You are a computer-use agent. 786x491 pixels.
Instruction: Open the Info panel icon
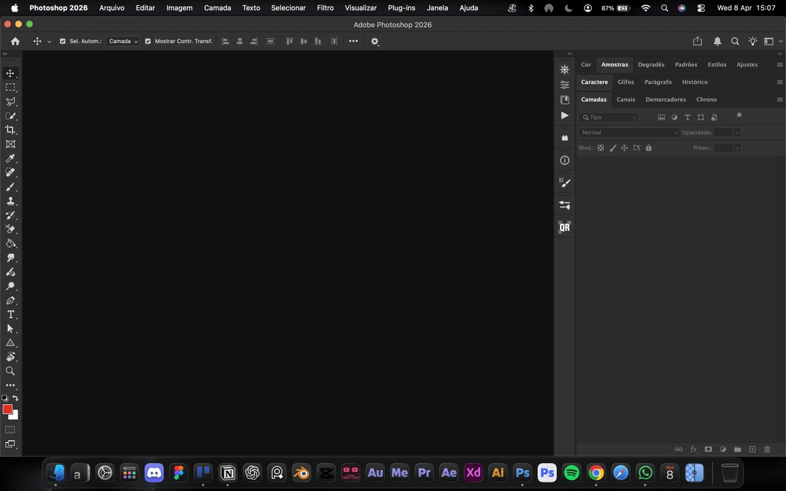tap(565, 160)
